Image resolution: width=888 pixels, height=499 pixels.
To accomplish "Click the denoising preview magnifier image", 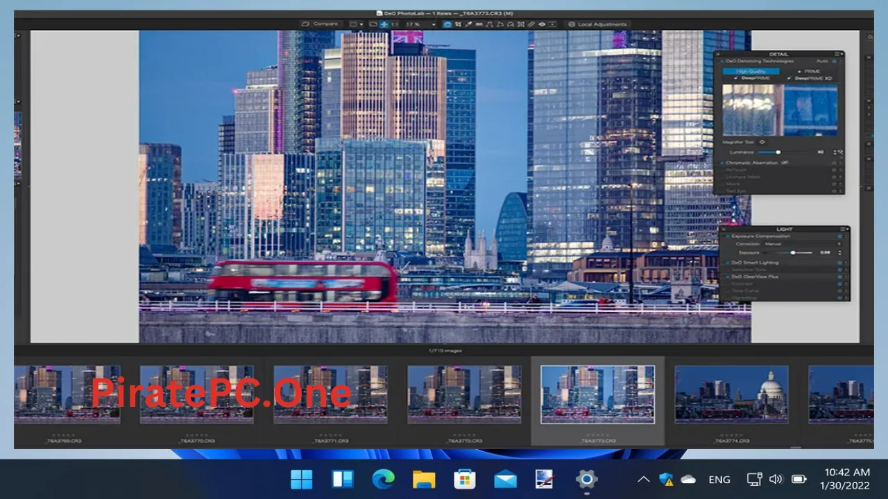I will pos(780,110).
